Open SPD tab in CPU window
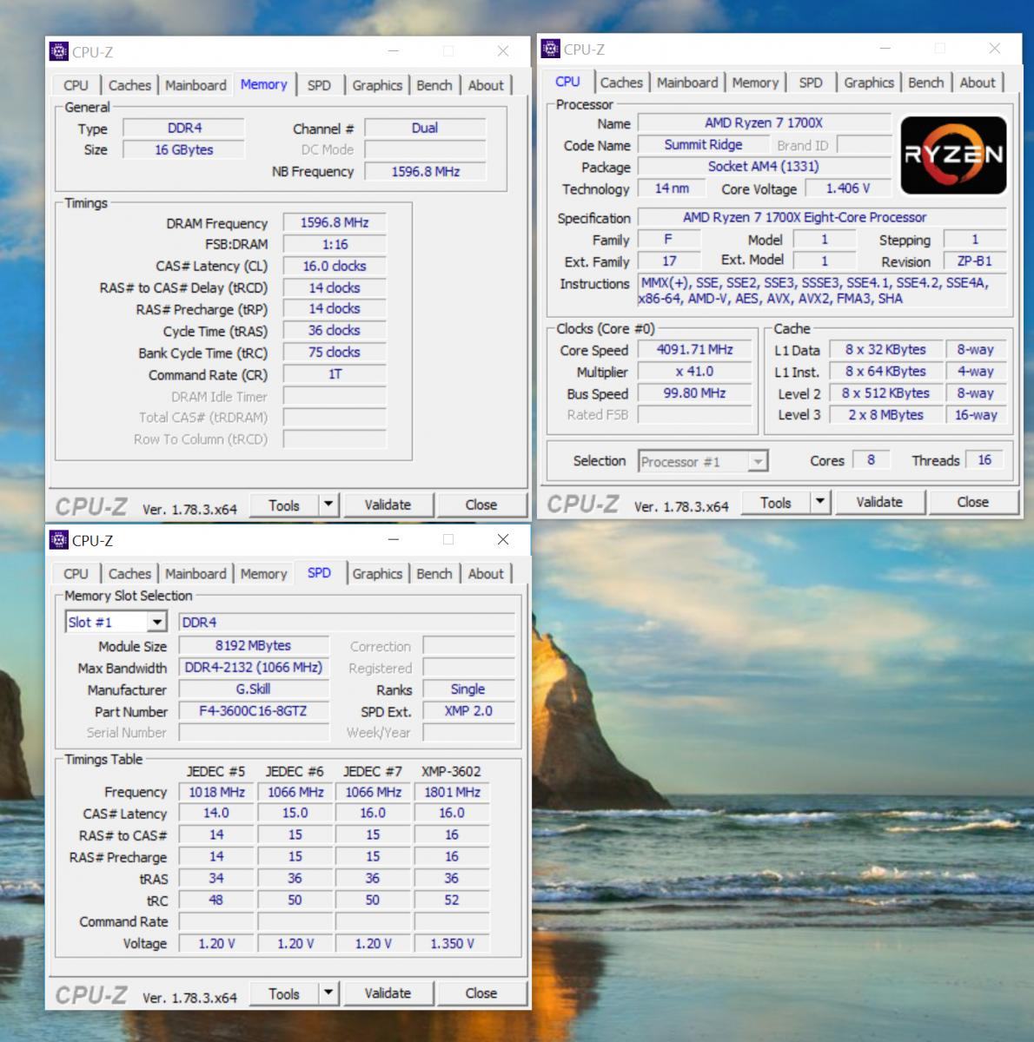The image size is (1034, 1042). click(811, 82)
